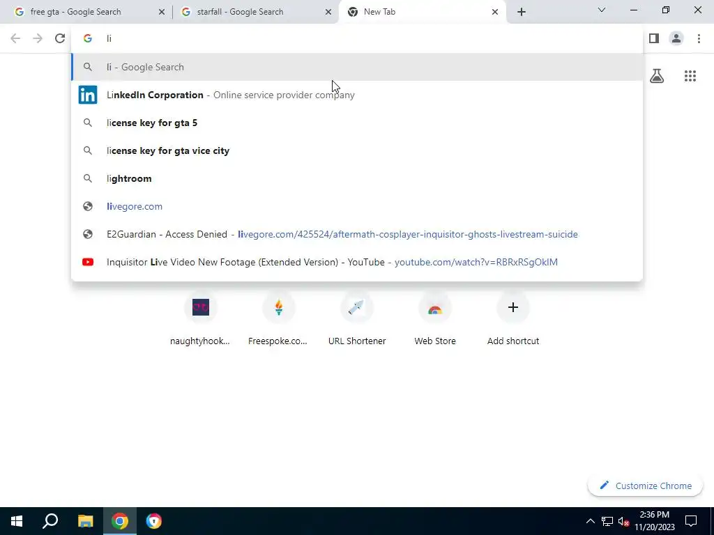
Task: Click the YouTube icon in suggestions
Action: 87,262
